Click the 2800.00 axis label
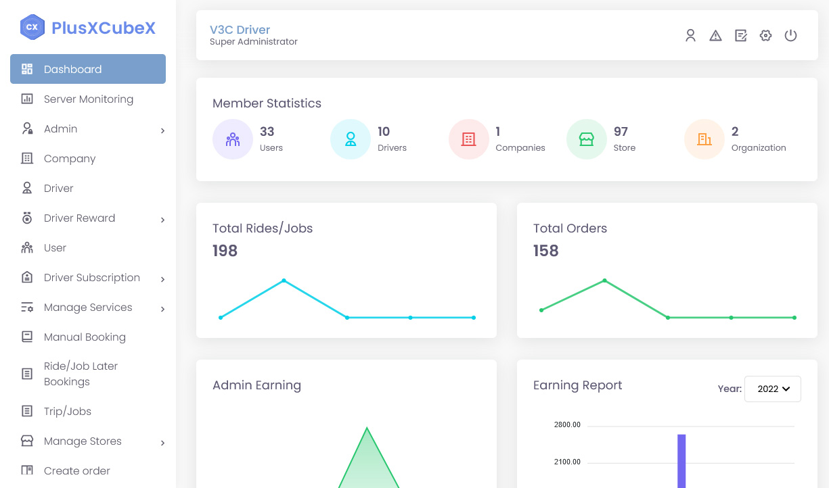Viewport: 829px width, 488px height. (567, 425)
